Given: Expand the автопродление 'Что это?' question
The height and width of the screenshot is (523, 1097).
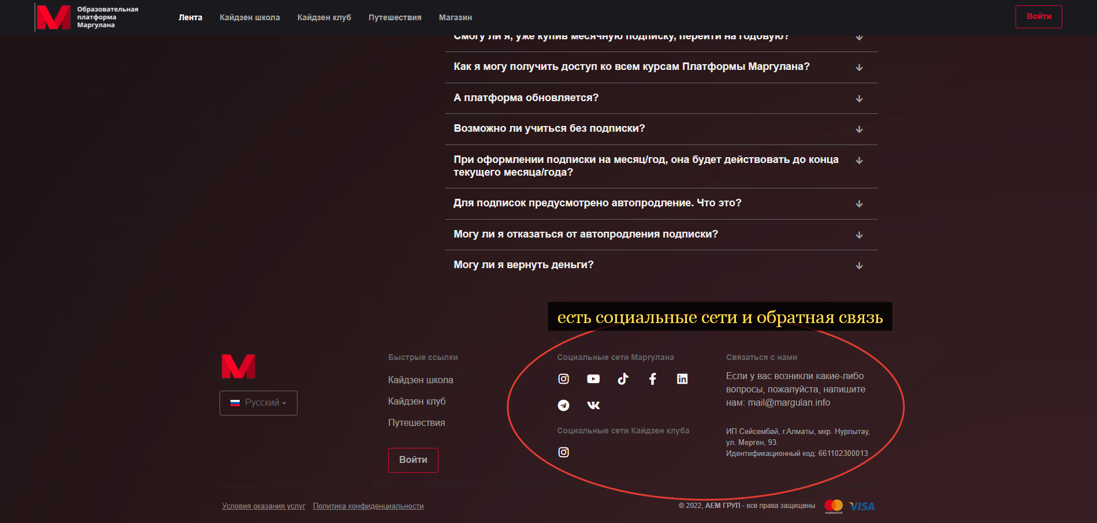Looking at the screenshot, I should click(661, 203).
